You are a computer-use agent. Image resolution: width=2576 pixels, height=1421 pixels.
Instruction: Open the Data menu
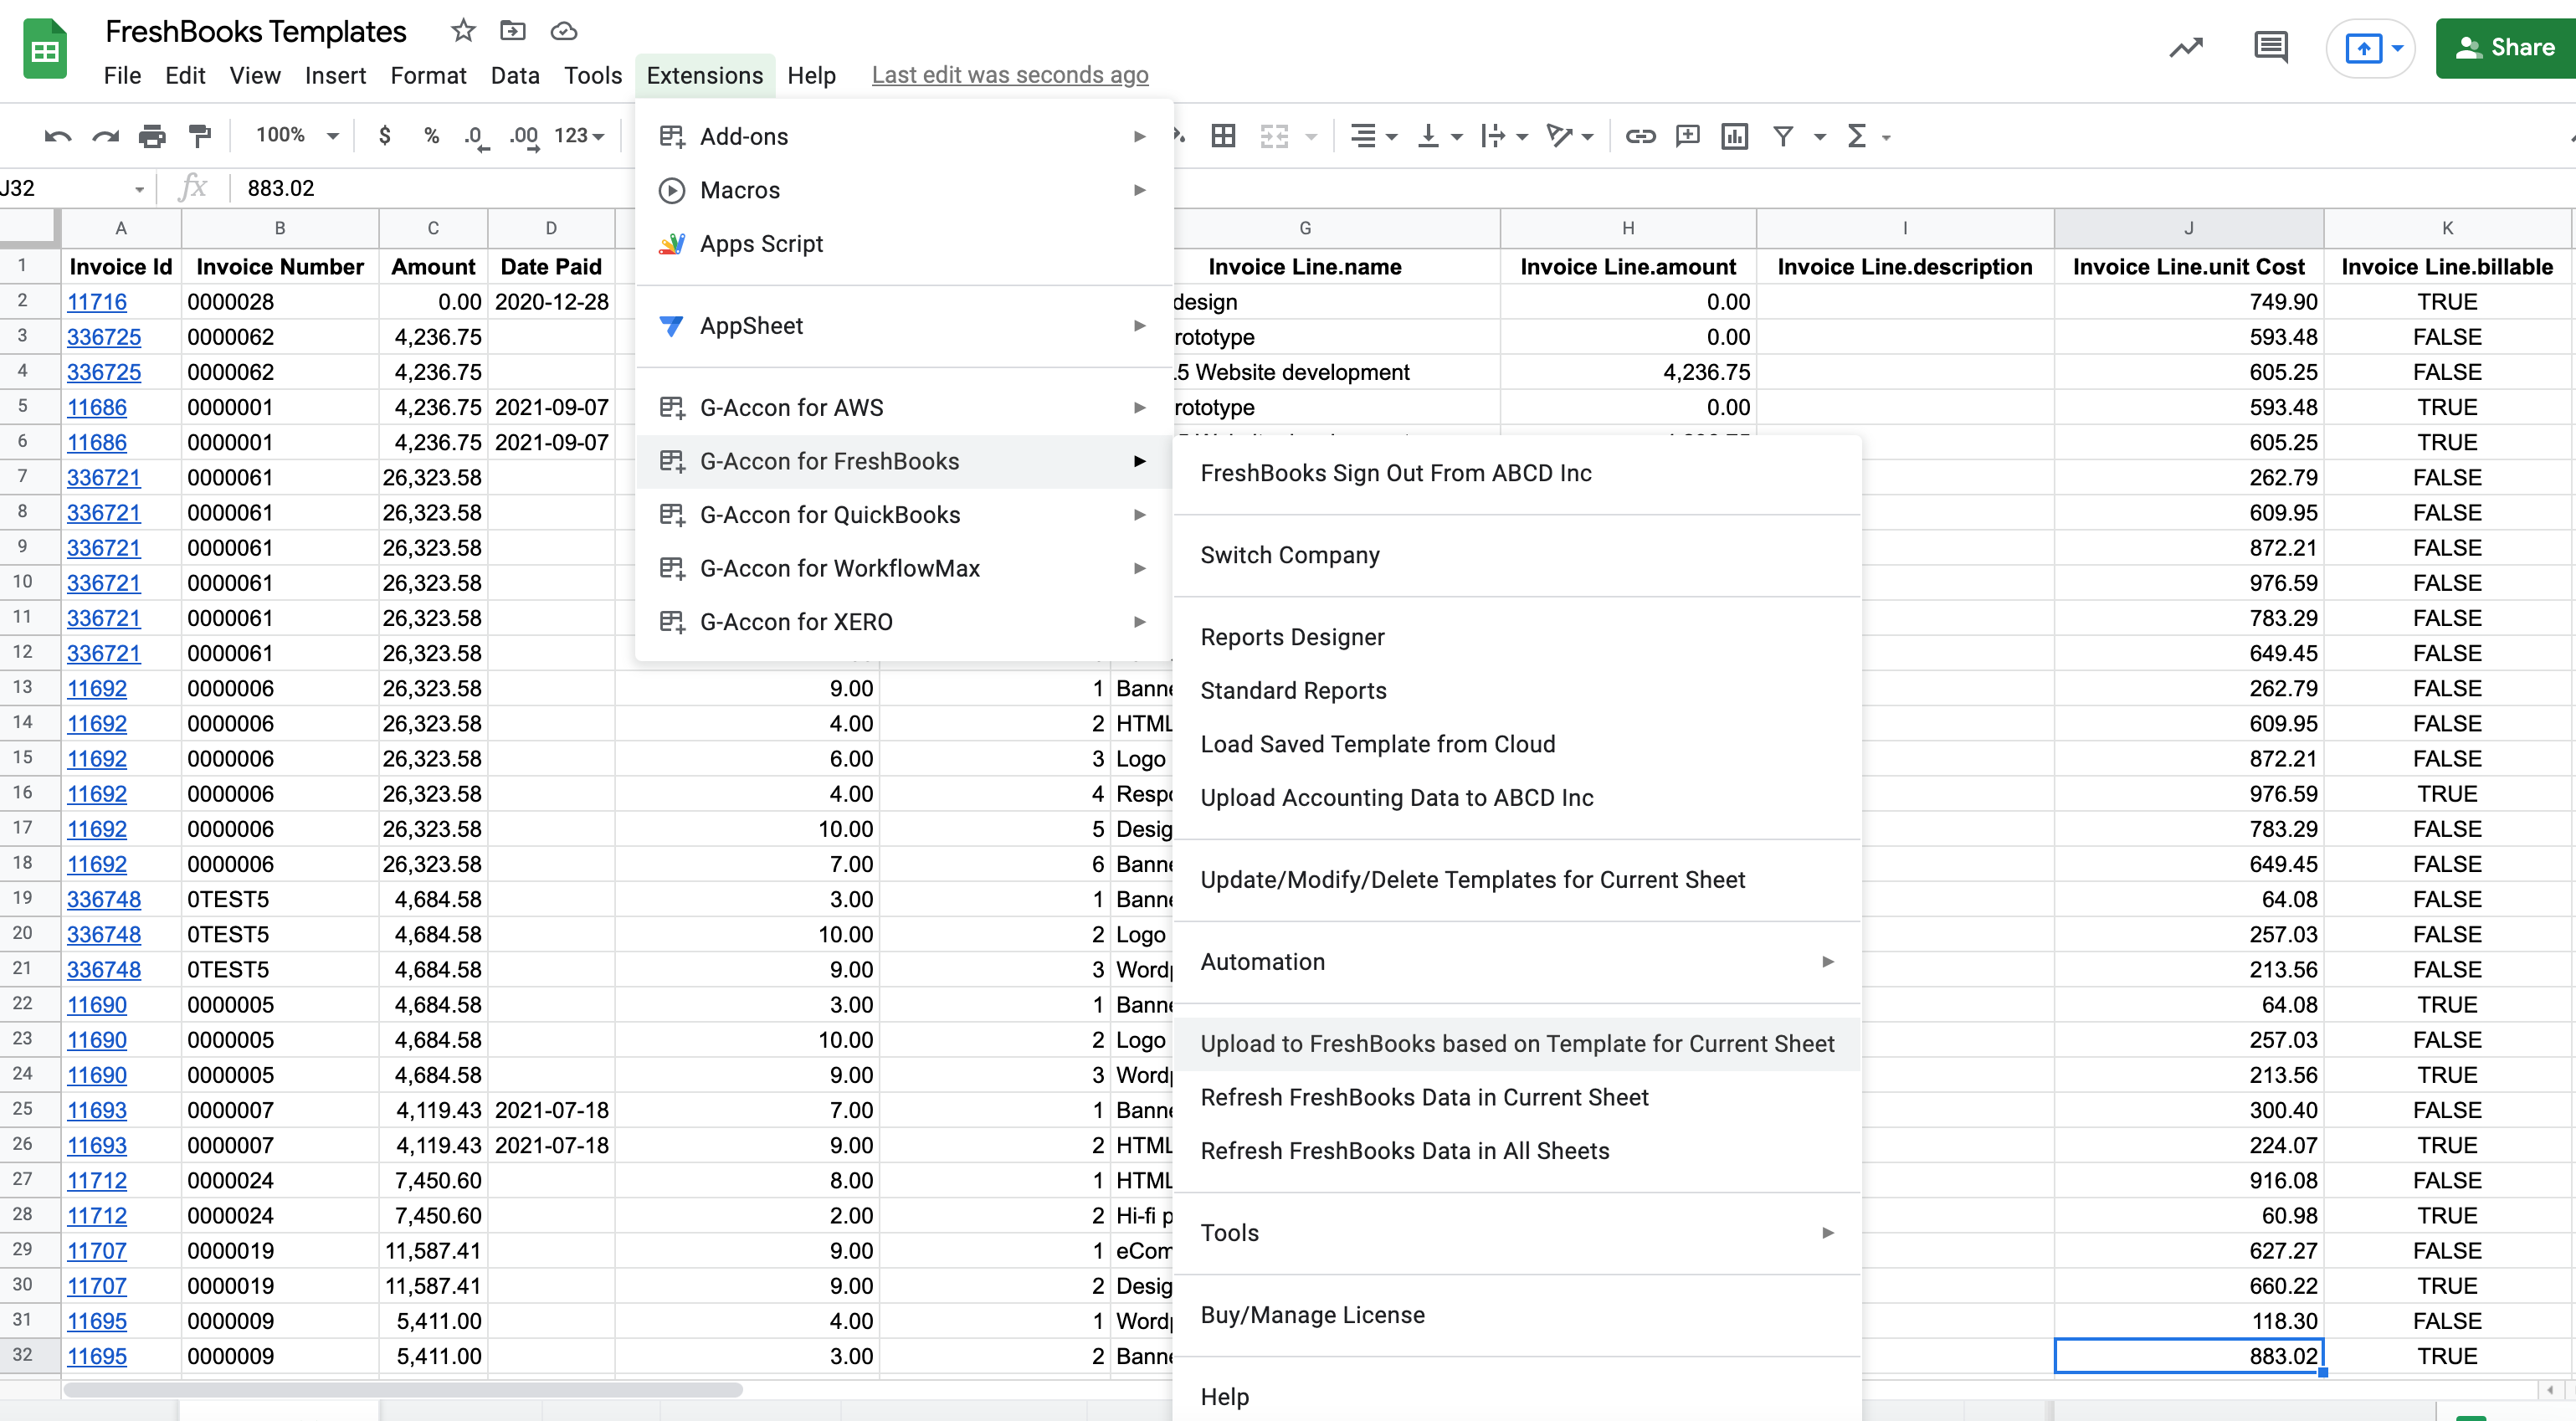(x=515, y=76)
